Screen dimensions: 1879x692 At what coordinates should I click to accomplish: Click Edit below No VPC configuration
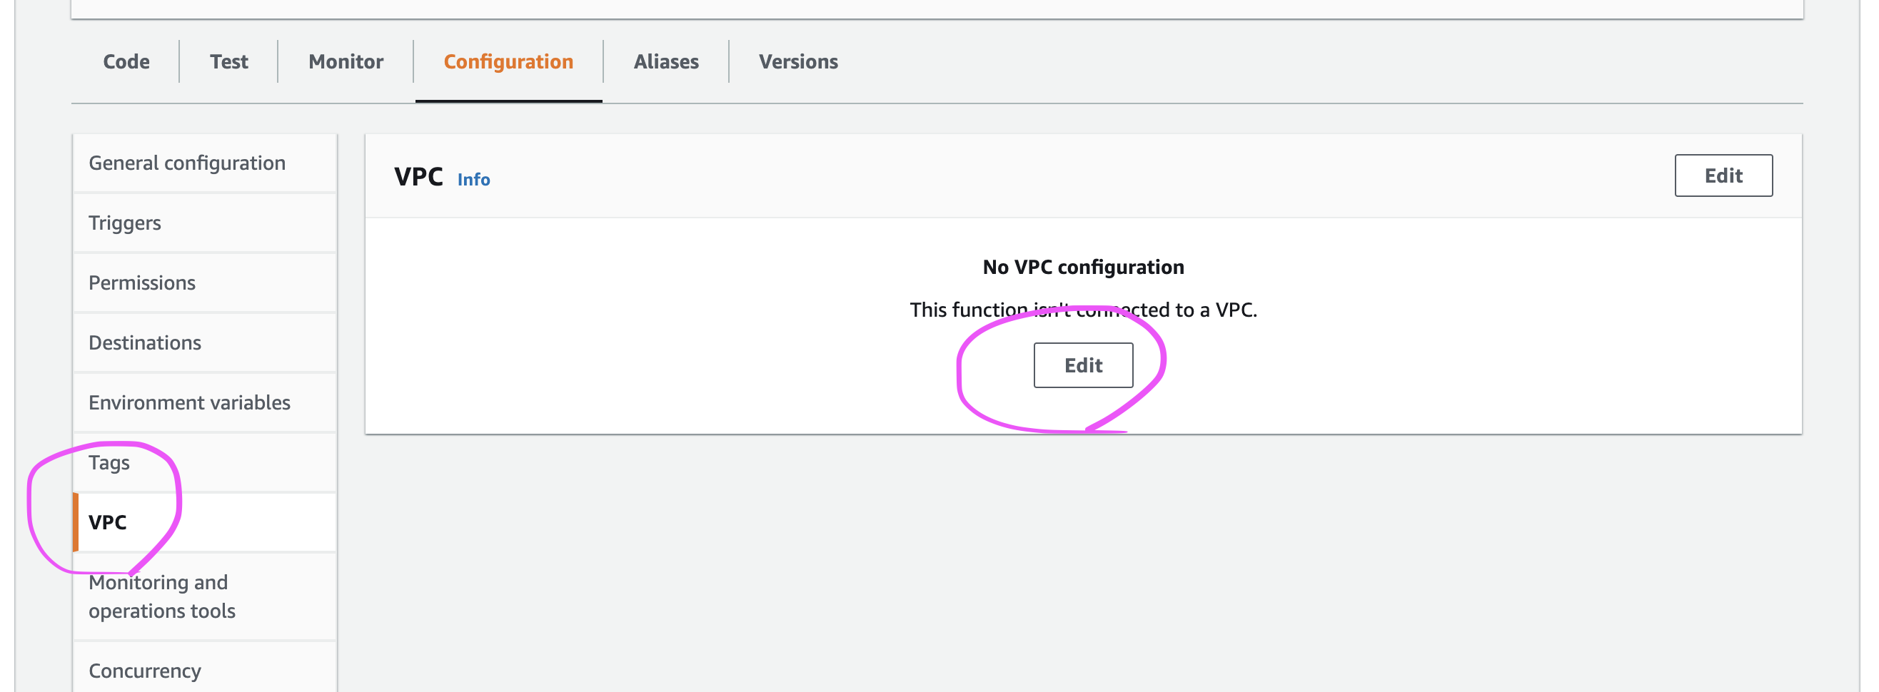pos(1083,365)
